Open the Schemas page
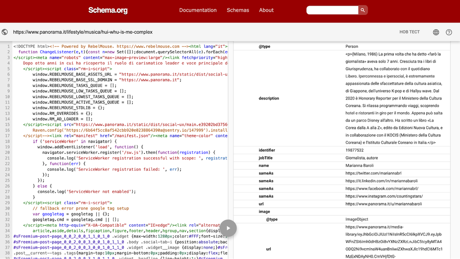The height and width of the screenshot is (259, 460). pos(238,10)
